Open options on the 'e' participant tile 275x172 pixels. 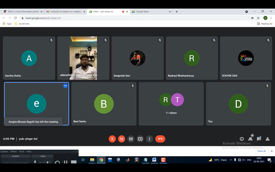(x=65, y=86)
